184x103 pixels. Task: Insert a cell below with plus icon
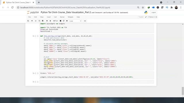click(x=32, y=21)
